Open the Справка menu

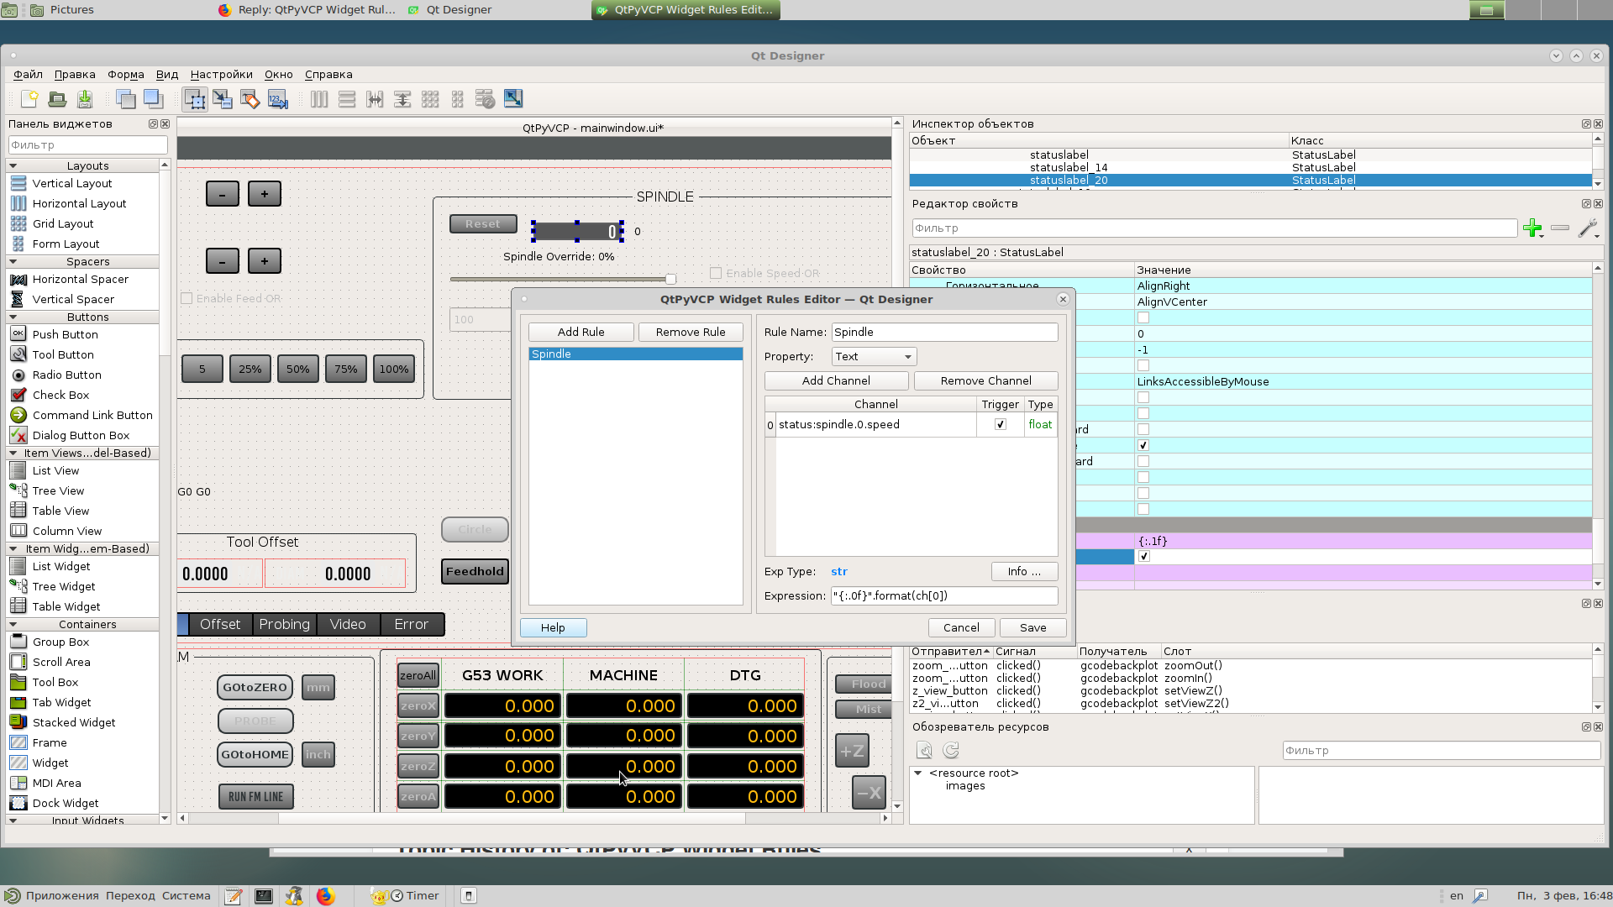[328, 75]
